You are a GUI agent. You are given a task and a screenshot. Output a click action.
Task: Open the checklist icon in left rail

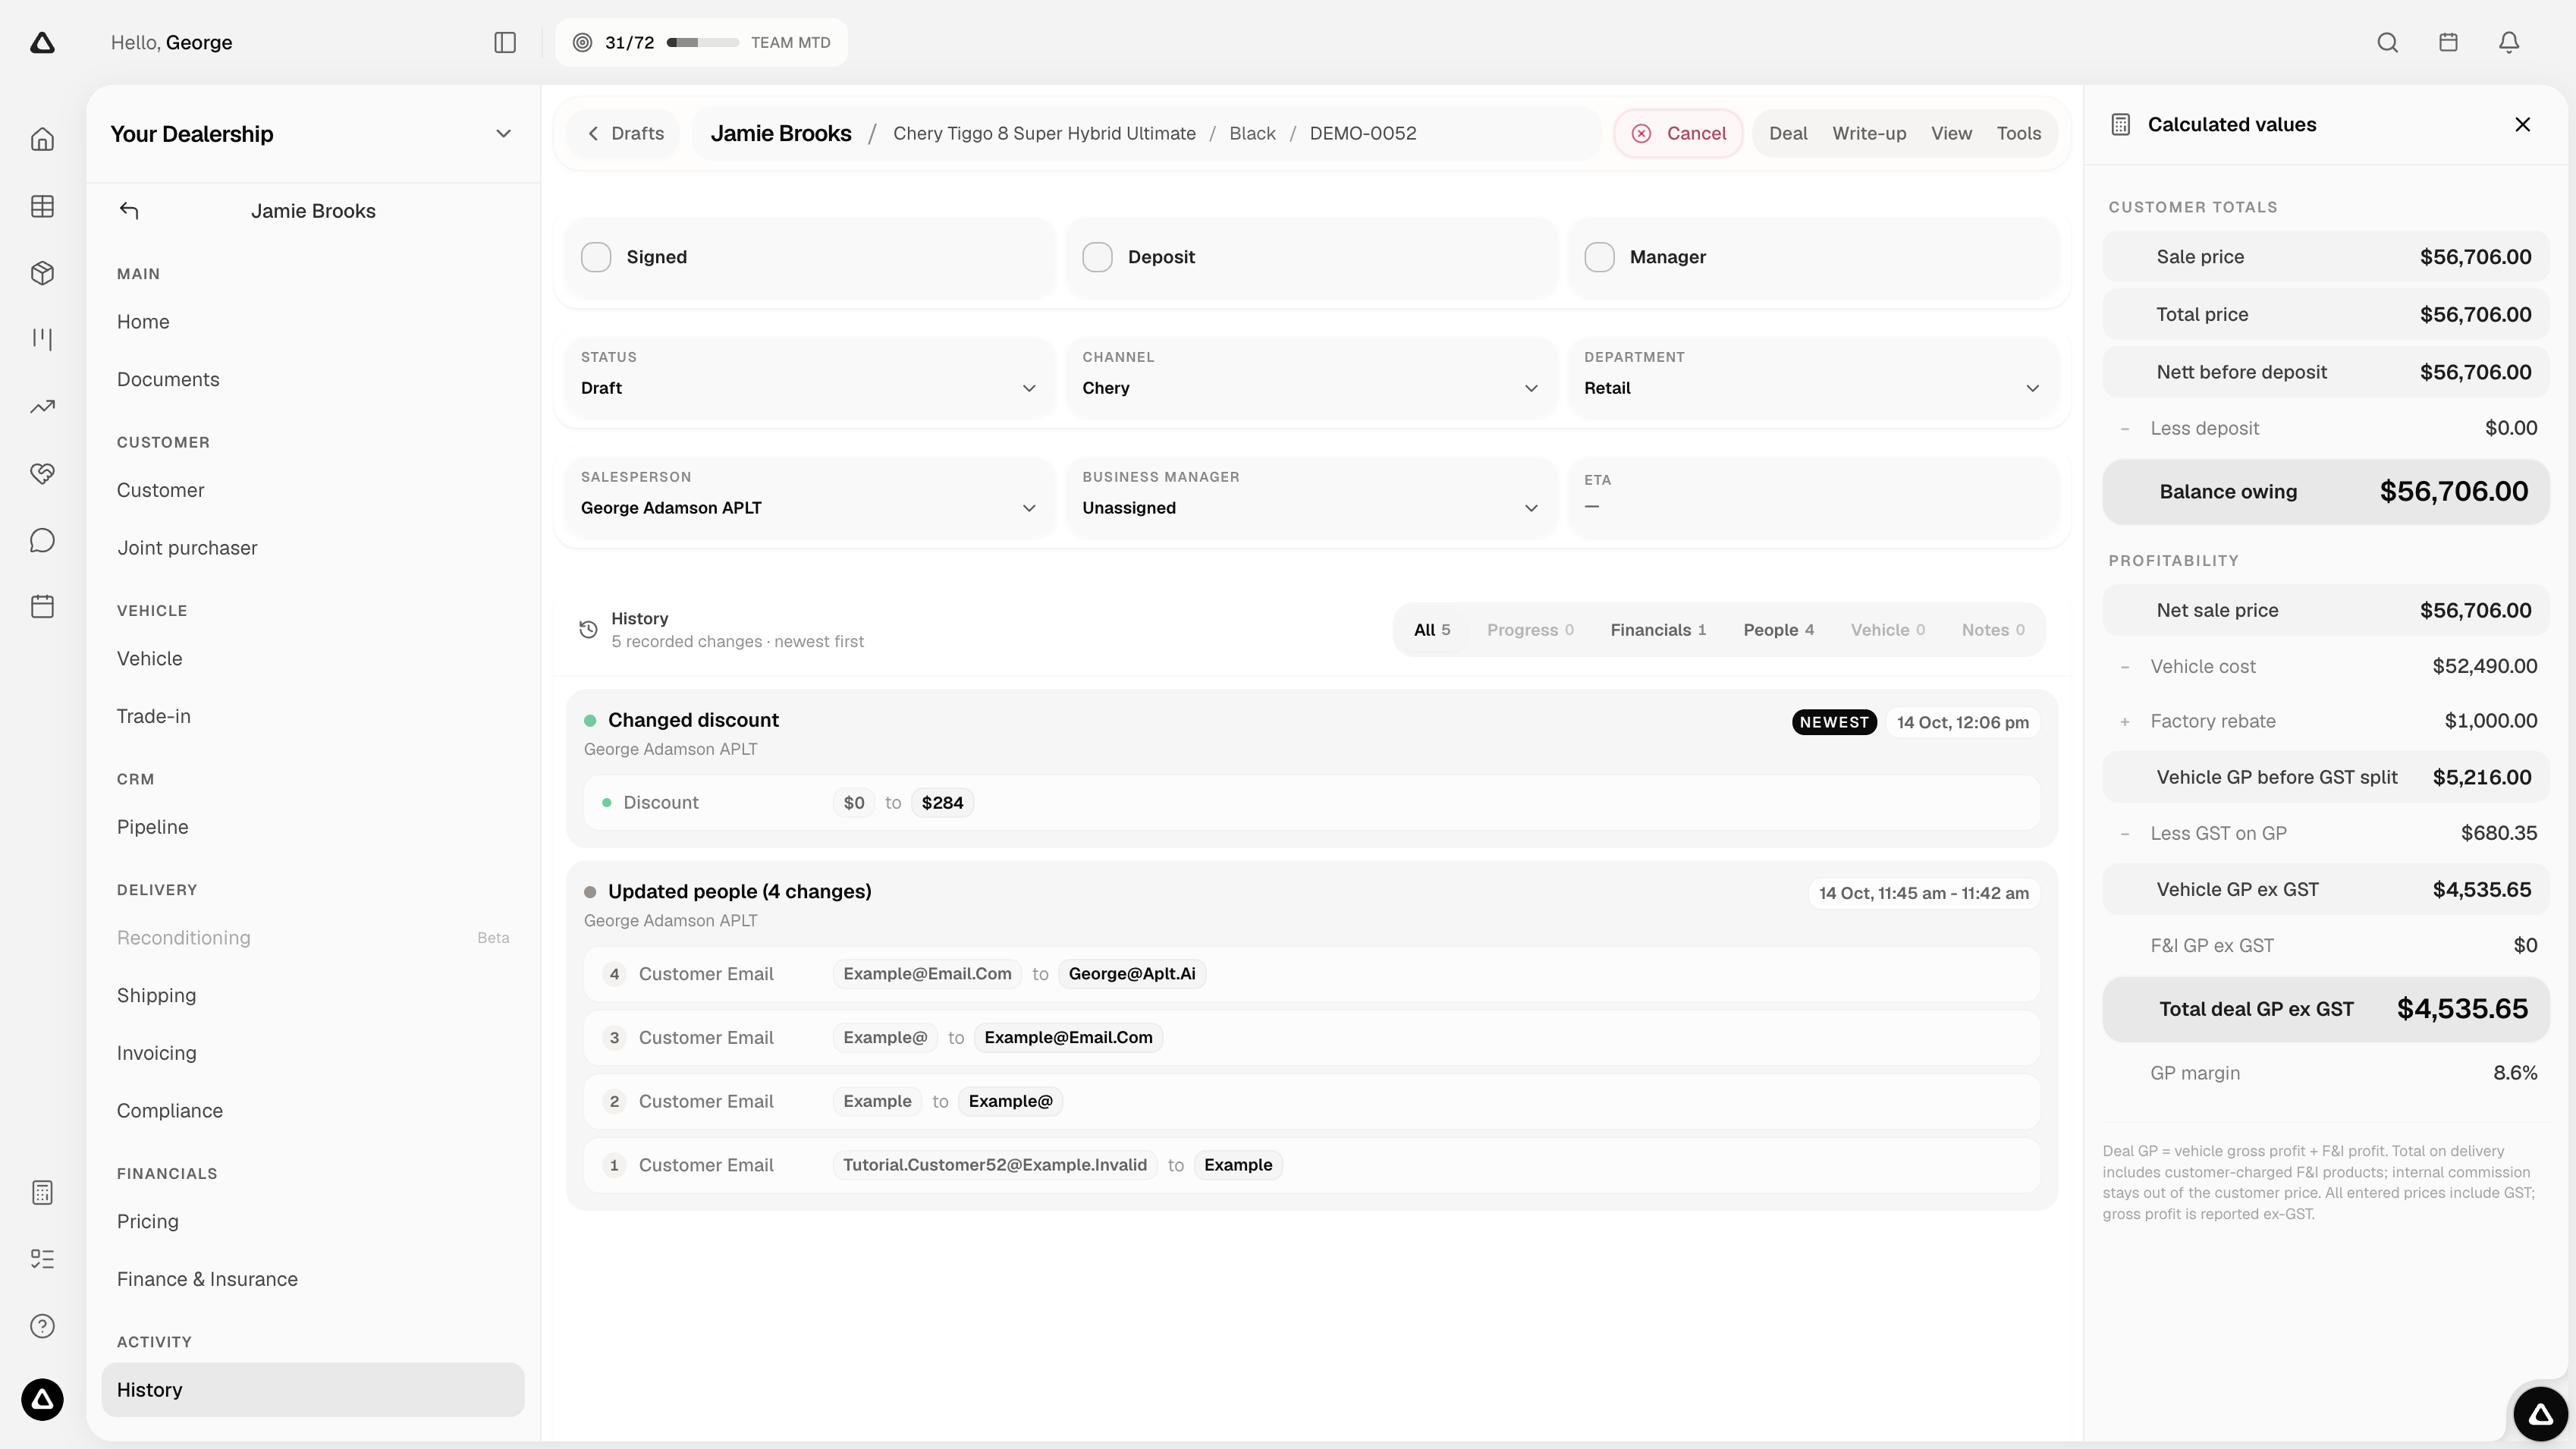(42, 1259)
